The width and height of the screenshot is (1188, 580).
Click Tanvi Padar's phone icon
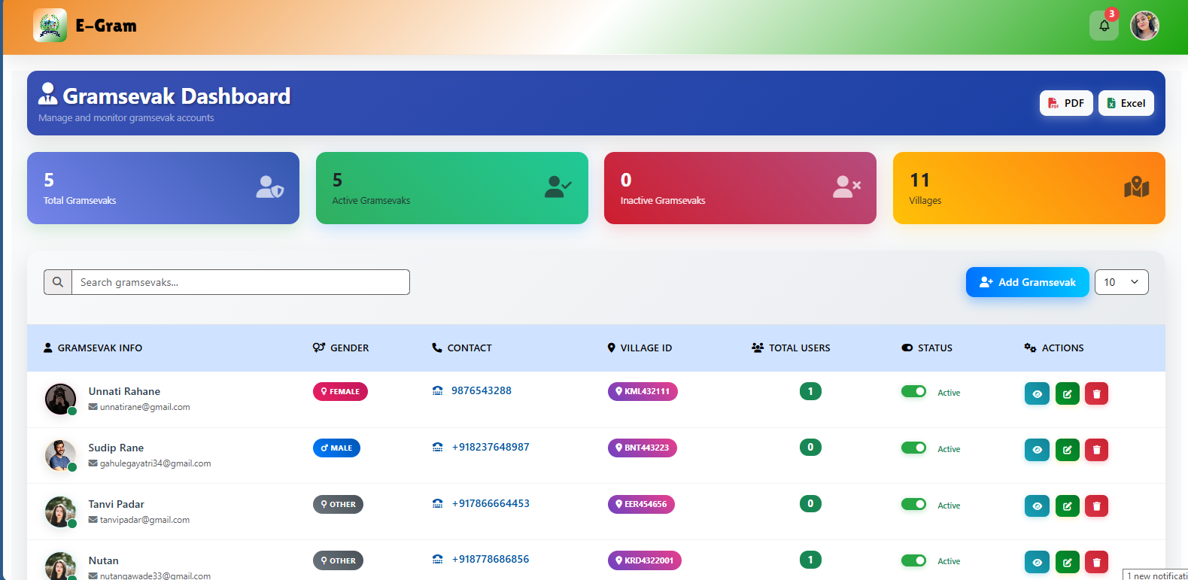click(437, 503)
